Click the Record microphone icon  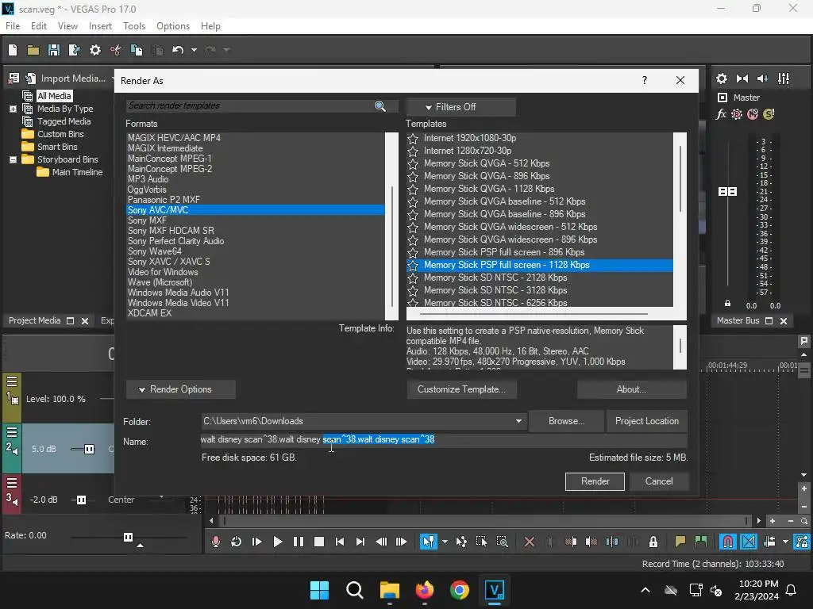[216, 542]
